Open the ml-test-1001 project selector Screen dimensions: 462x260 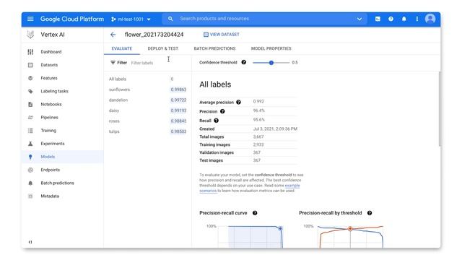point(131,19)
